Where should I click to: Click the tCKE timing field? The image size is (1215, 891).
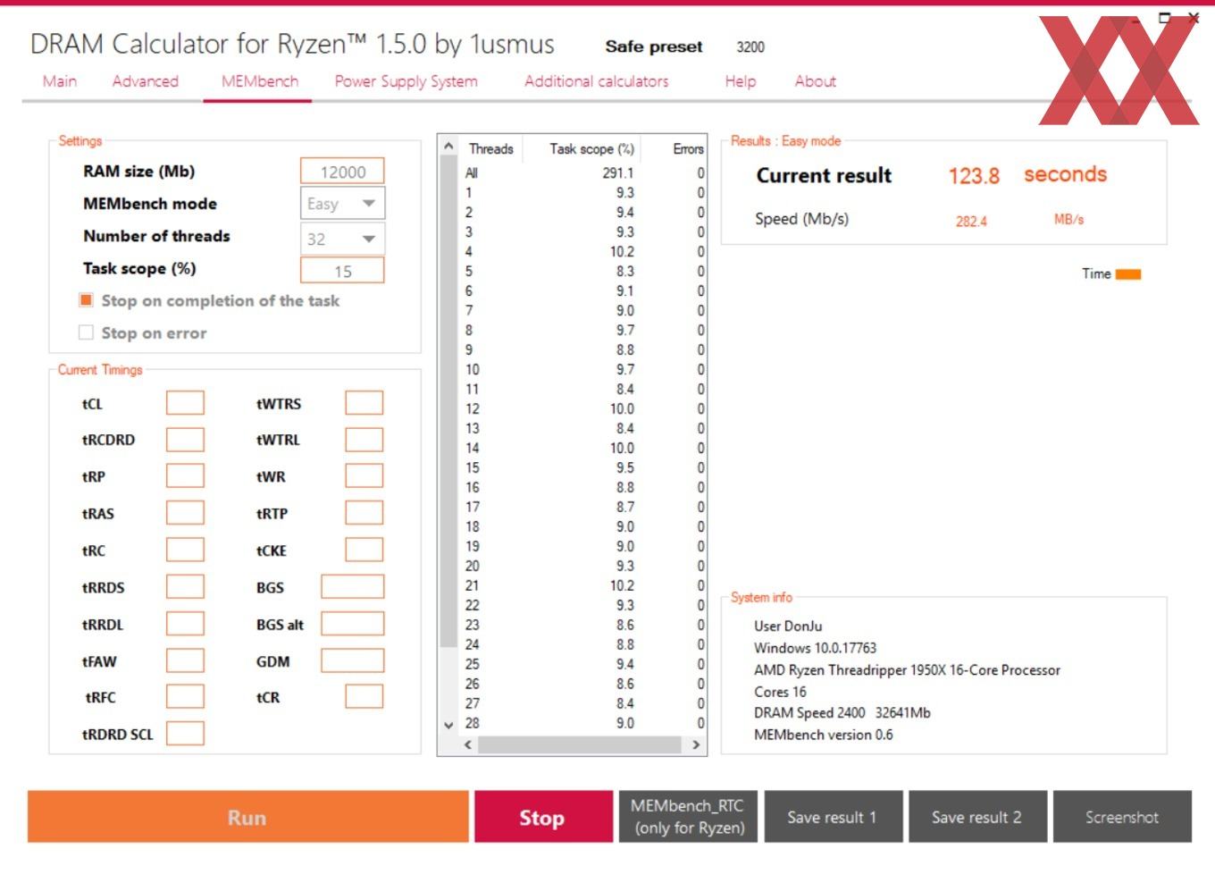click(x=364, y=550)
